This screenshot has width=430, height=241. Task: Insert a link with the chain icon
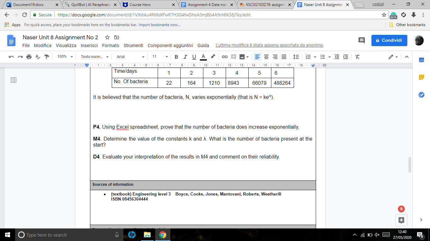[225, 57]
